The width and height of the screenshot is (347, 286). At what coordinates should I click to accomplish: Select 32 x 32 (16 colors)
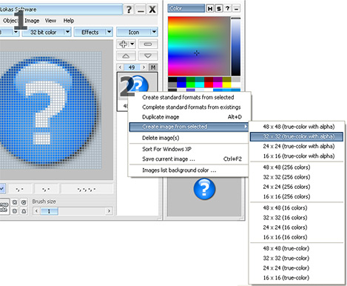point(297,218)
